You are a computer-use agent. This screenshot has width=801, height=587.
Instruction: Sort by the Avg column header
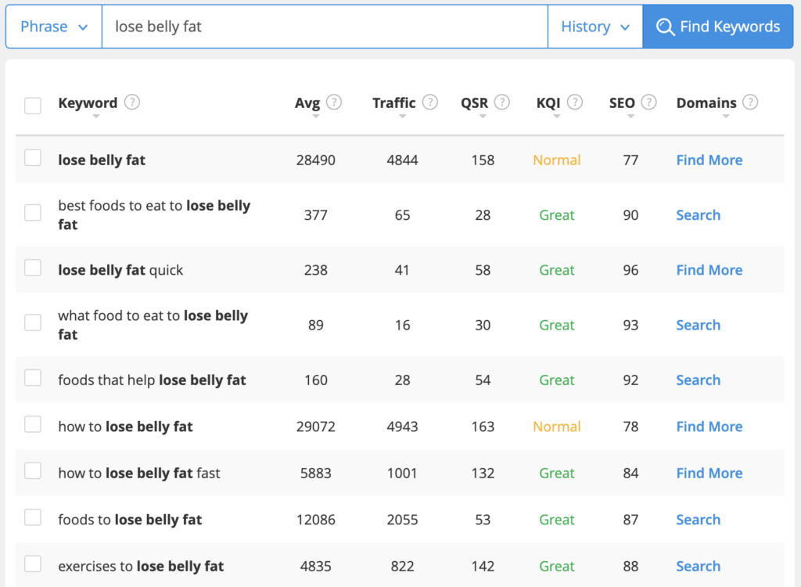(x=307, y=103)
